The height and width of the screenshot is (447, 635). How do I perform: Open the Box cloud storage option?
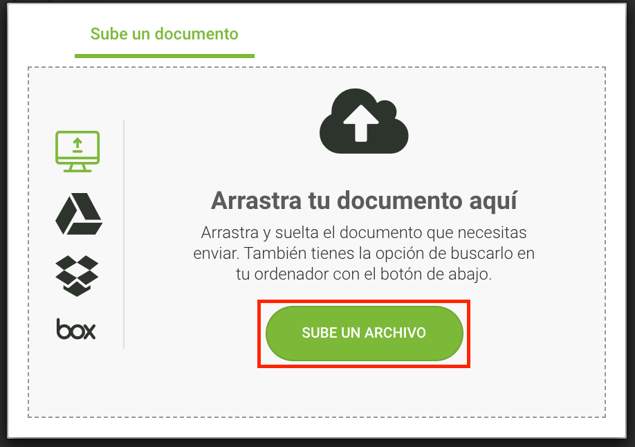pos(76,329)
